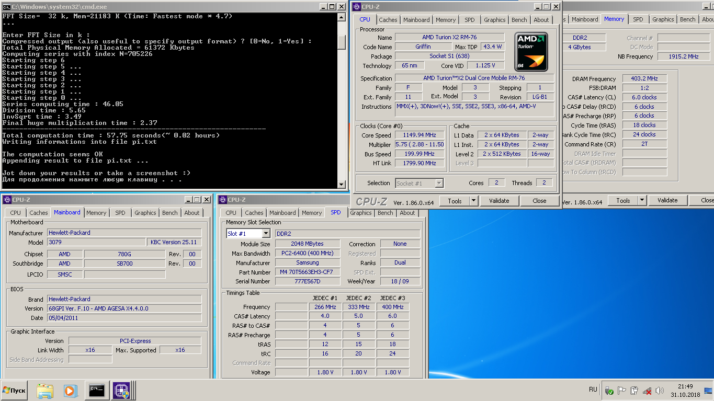This screenshot has width=714, height=401.
Task: Click the Southbridge model value SB700
Action: [x=124, y=263]
